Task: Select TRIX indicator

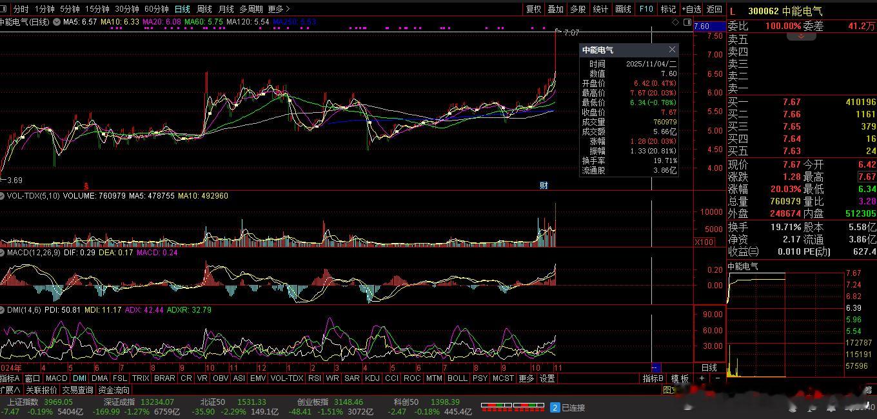Action: pos(141,378)
